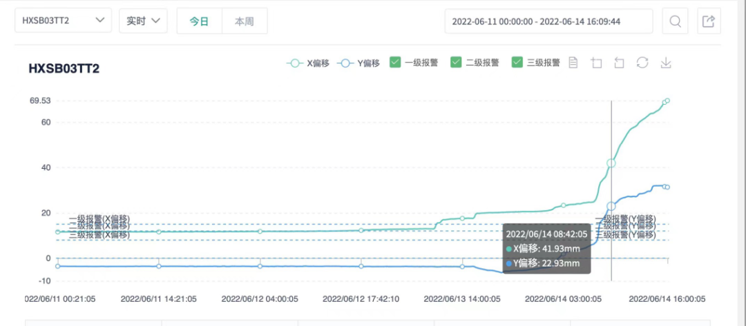Screen dimensions: 746x326
Task: Click the 2022/06/14 16:00:05 axis label
Action: click(667, 299)
